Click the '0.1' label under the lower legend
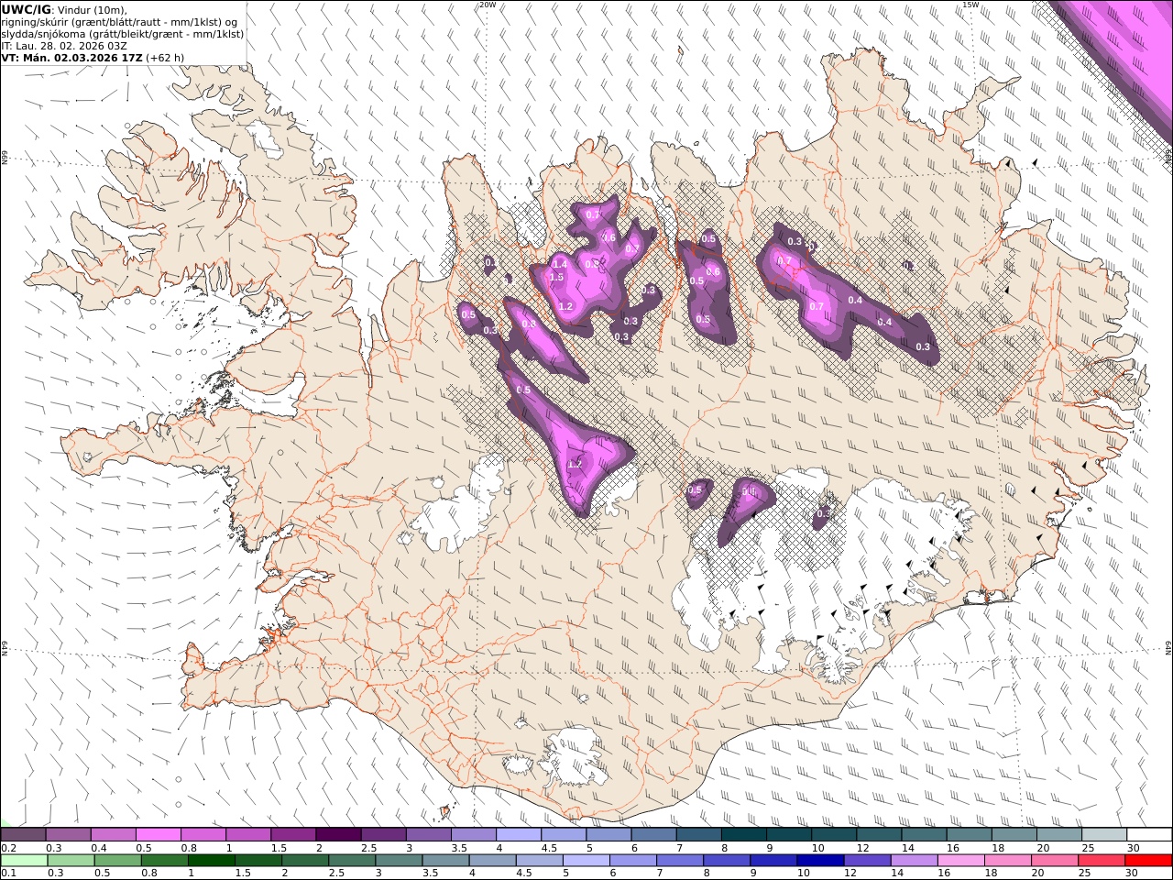1173x880 pixels. coord(7,874)
